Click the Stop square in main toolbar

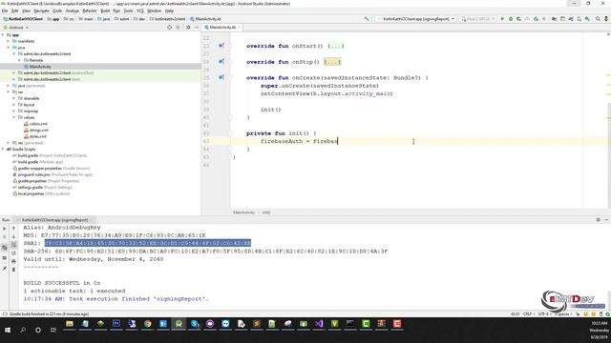544,19
